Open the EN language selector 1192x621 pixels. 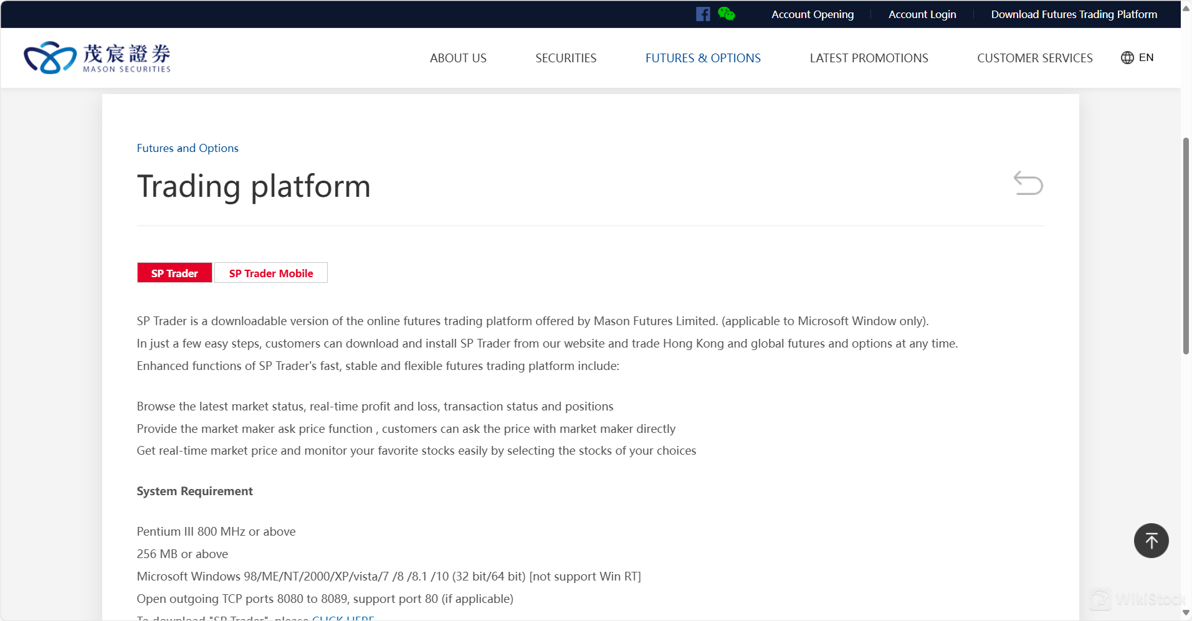click(x=1146, y=58)
